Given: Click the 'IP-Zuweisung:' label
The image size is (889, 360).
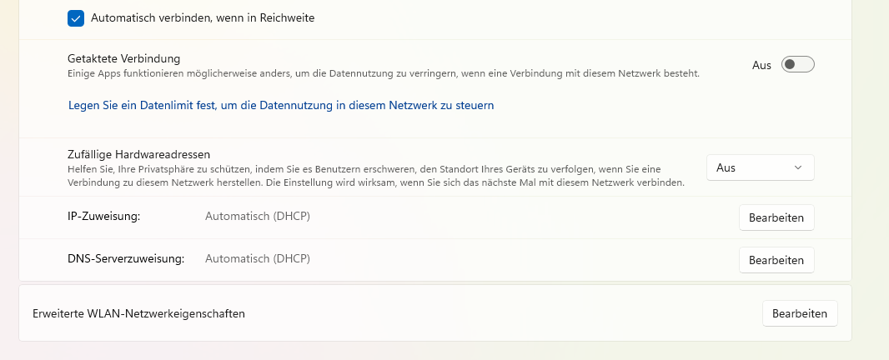Looking at the screenshot, I should pos(103,217).
